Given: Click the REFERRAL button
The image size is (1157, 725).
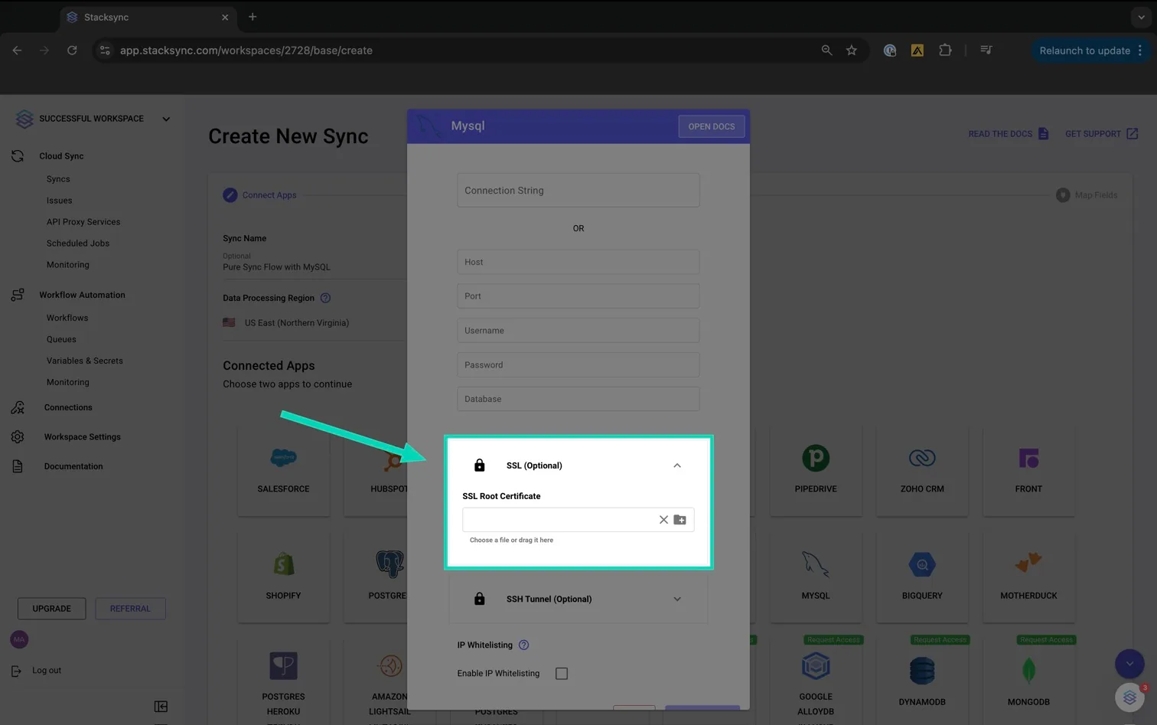Looking at the screenshot, I should coord(130,609).
